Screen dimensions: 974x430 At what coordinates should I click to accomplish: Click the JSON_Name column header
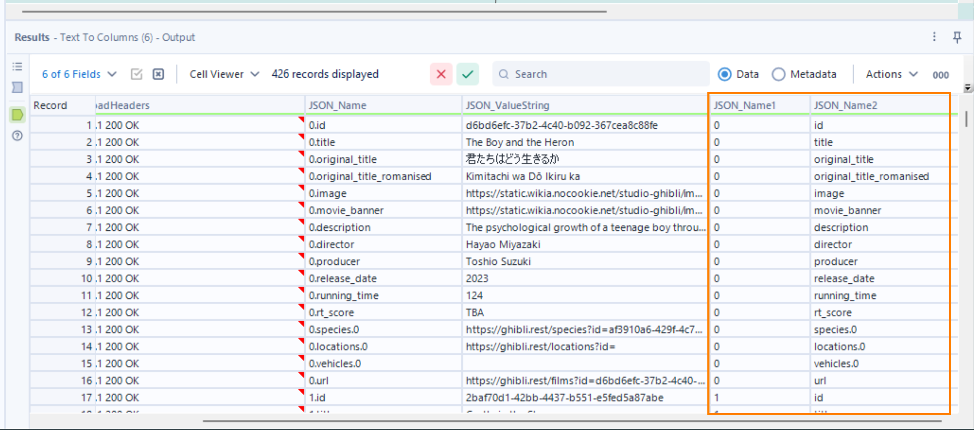coord(337,106)
